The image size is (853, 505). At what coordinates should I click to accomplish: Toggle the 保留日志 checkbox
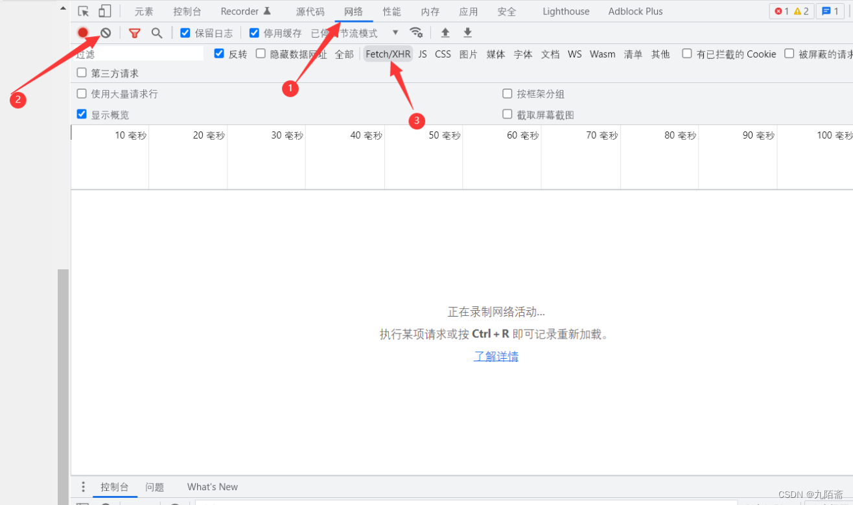point(185,33)
